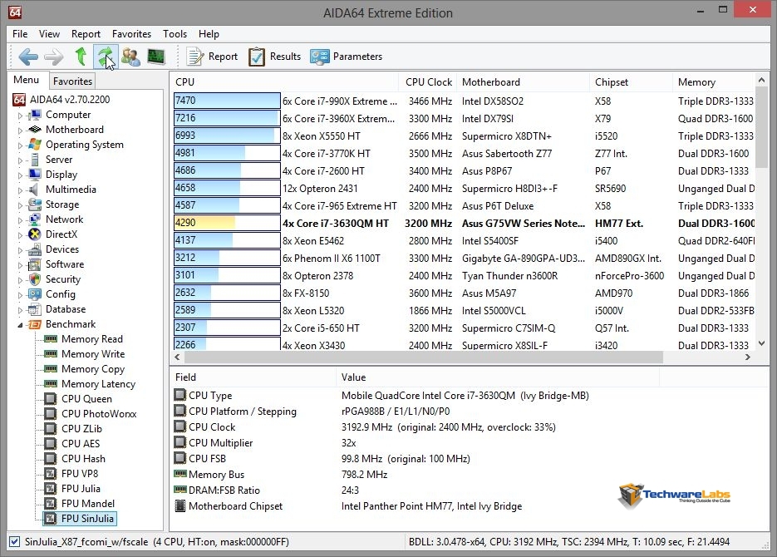The width and height of the screenshot is (777, 557).
Task: Open the File menu
Action: tap(20, 34)
